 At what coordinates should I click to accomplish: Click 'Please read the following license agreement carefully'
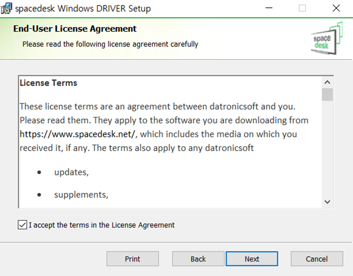pos(110,44)
